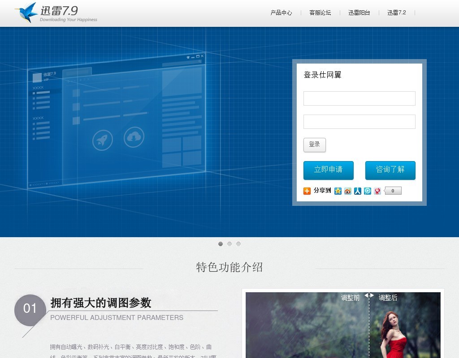Click the share count box showing 0

pos(393,191)
